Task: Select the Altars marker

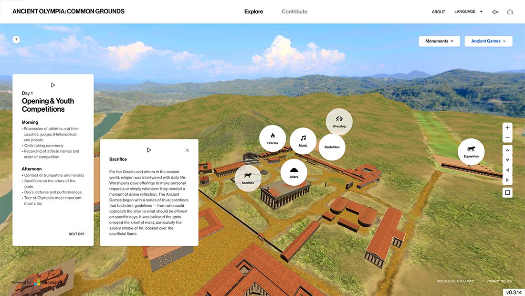Action: point(294,172)
